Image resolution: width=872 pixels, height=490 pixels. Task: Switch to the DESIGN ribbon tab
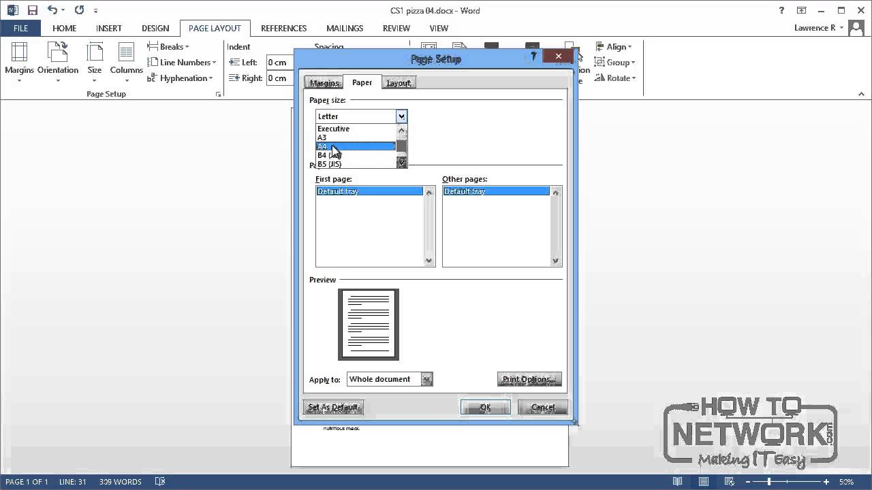[x=155, y=29]
